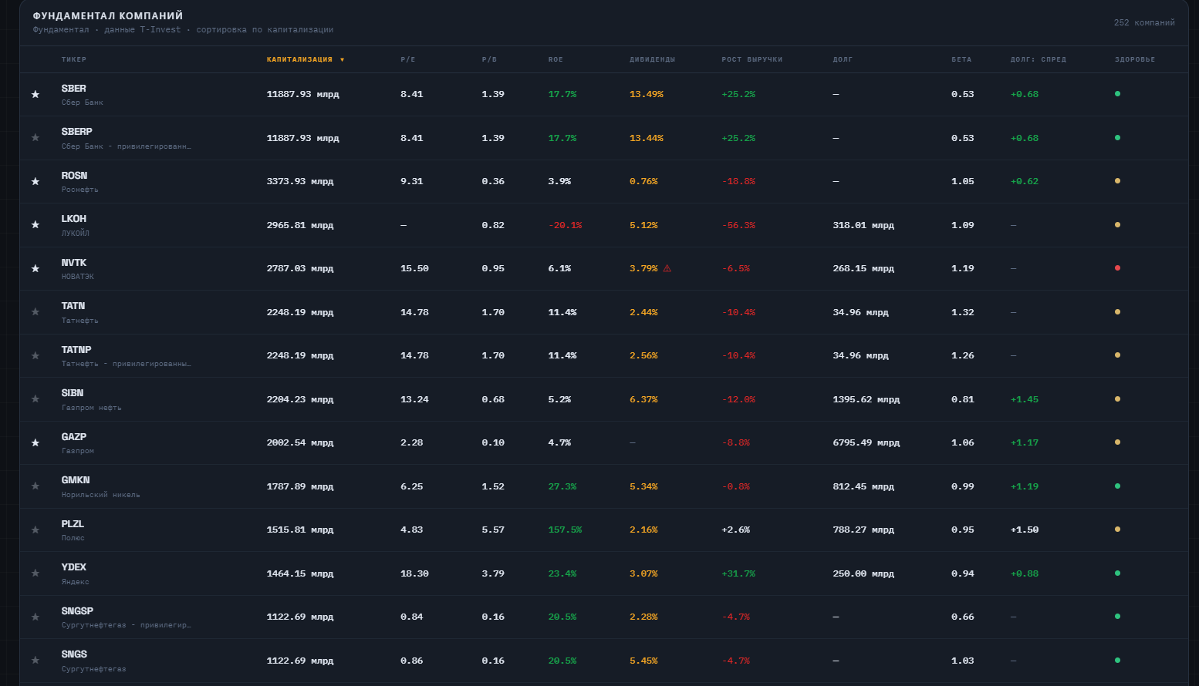Toggle the GAZP favorite star
Viewport: 1199px width, 686px height.
tap(35, 442)
